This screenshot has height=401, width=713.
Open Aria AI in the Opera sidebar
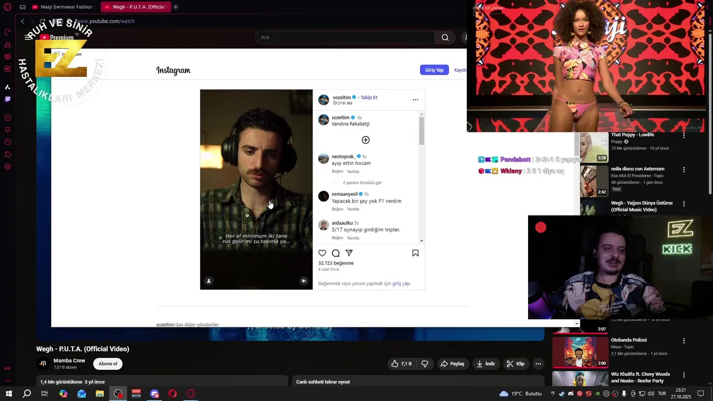pyautogui.click(x=8, y=87)
